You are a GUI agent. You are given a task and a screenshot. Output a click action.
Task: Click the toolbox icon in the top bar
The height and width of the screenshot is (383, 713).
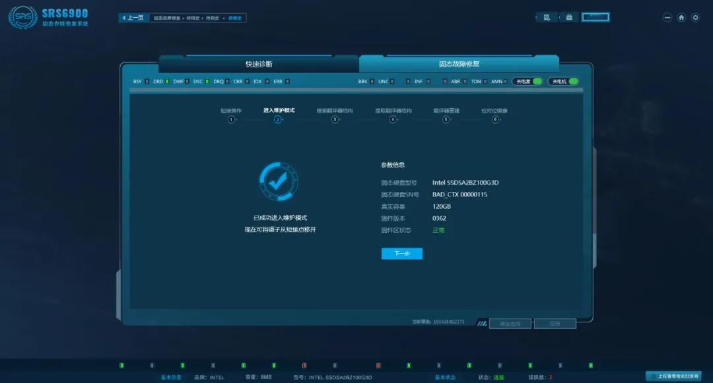click(x=569, y=17)
